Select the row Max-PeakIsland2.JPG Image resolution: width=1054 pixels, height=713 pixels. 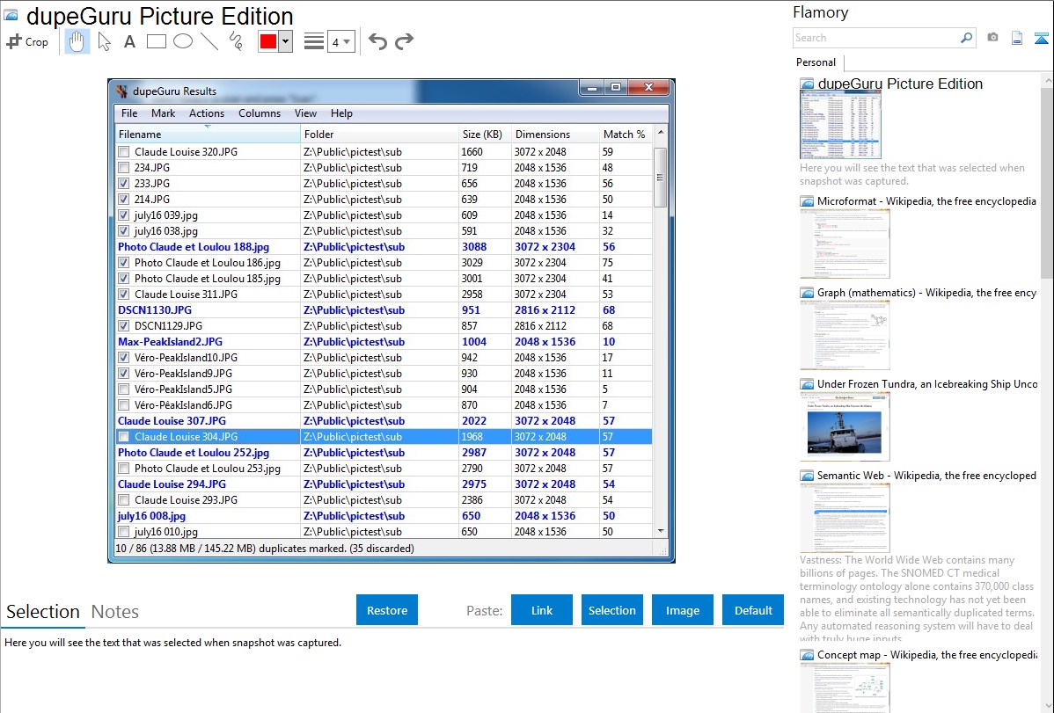(384, 342)
